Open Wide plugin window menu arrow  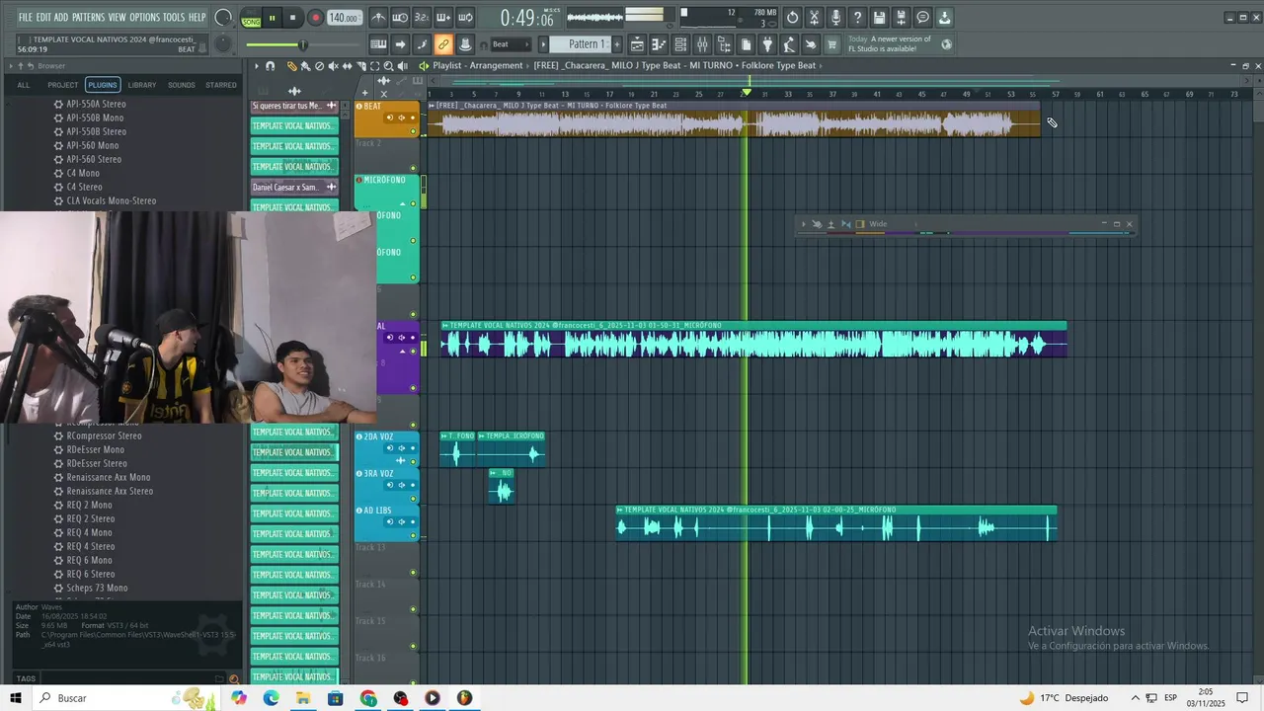(803, 224)
